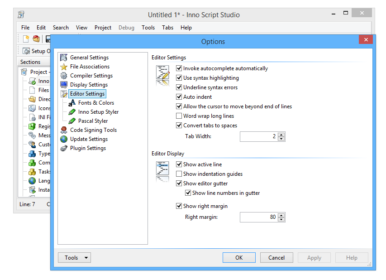This screenshot has width=386, height=280.
Task: Uncheck Show active line
Action: tap(179, 164)
